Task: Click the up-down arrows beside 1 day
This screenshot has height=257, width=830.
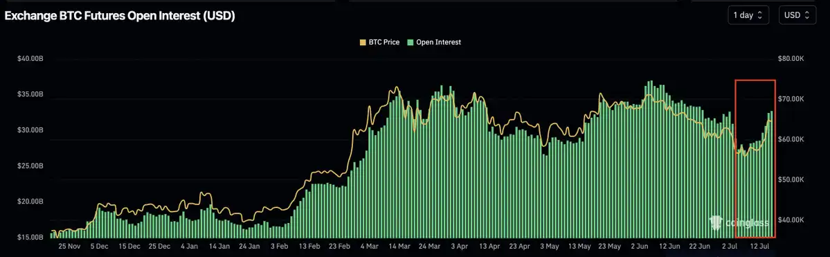Action: (x=760, y=15)
